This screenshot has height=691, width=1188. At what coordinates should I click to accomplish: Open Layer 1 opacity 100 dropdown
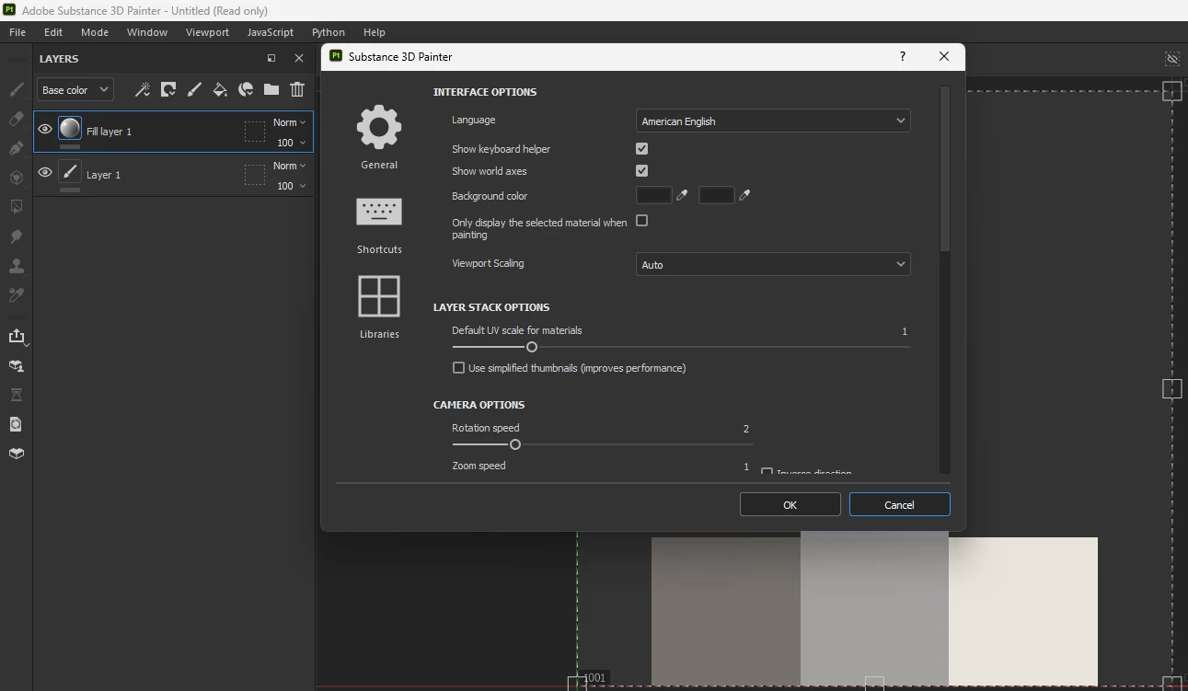pyautogui.click(x=292, y=186)
